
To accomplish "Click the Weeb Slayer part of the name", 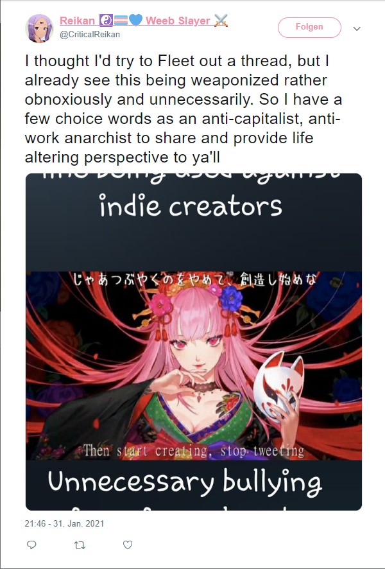I will 178,21.
